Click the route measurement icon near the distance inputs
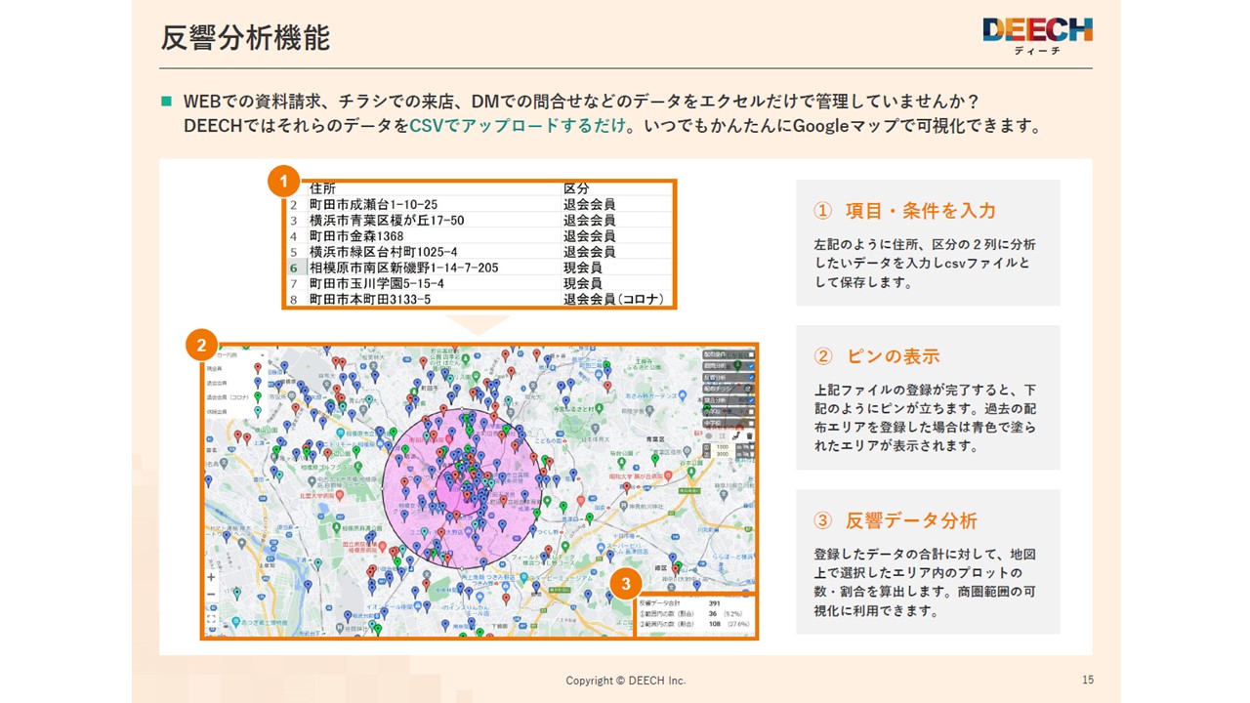The image size is (1250, 703). pyautogui.click(x=737, y=436)
